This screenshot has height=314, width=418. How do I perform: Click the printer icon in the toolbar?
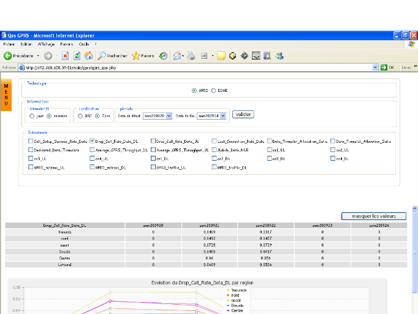pyautogui.click(x=191, y=56)
